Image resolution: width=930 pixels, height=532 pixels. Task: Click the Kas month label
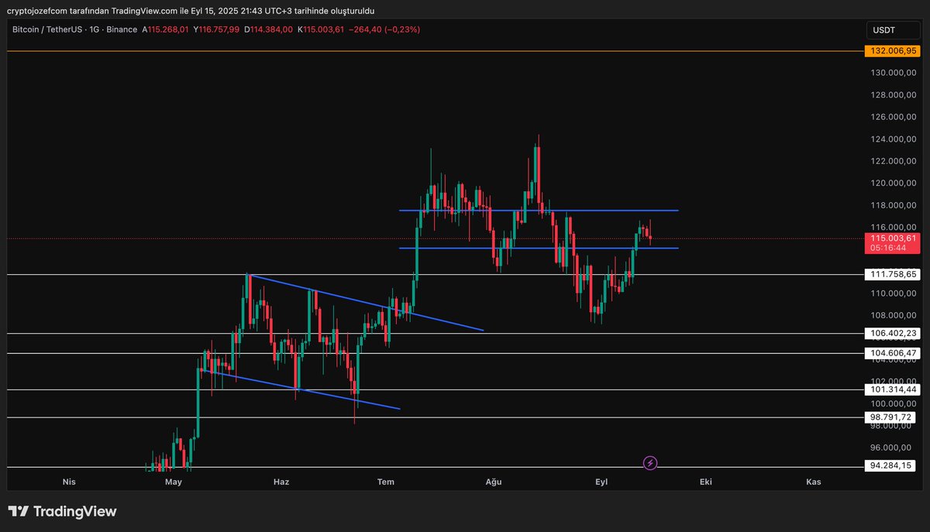pyautogui.click(x=814, y=482)
